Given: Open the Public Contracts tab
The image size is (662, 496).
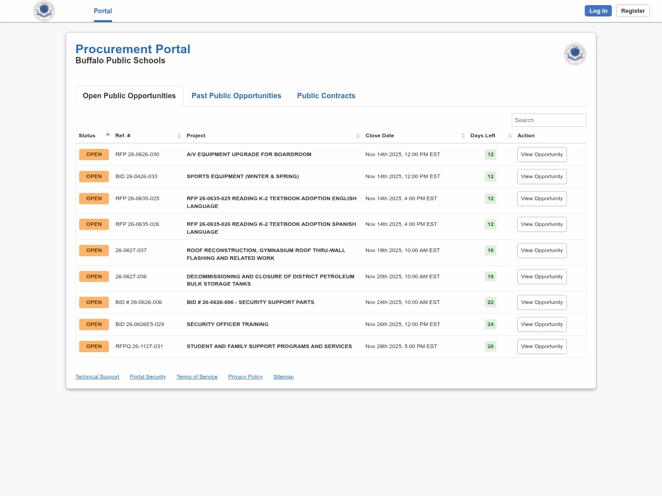Looking at the screenshot, I should (x=326, y=96).
